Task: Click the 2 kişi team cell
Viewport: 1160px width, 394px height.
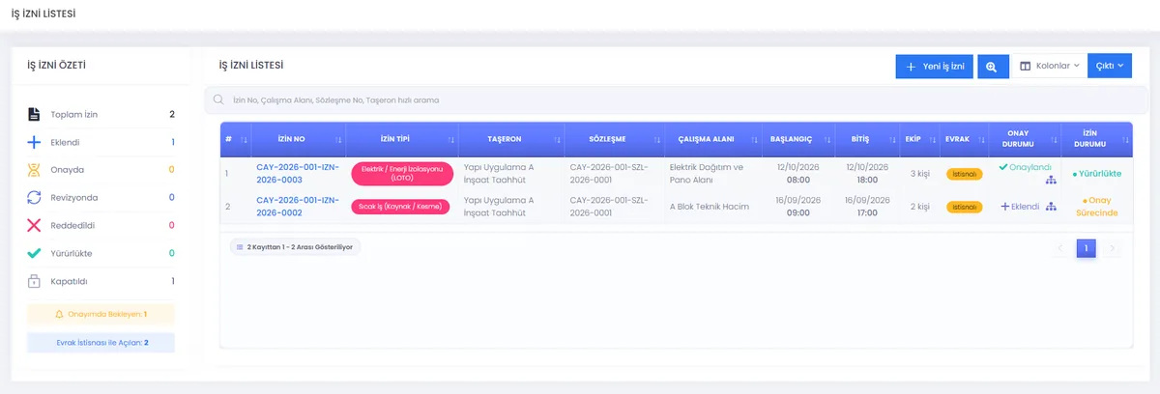Action: click(919, 207)
